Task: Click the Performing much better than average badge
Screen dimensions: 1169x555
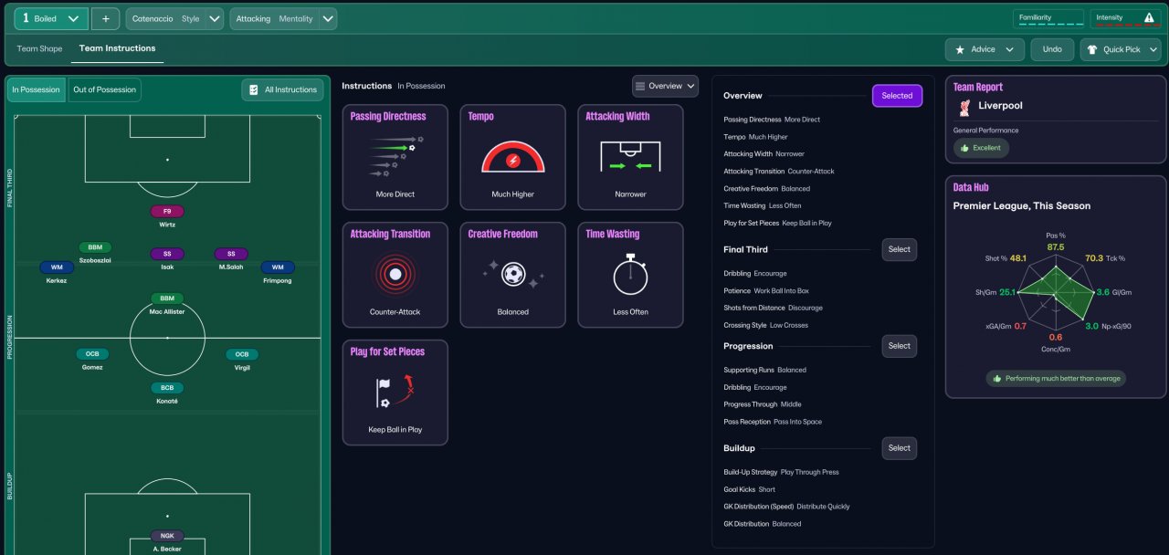Action: tap(1056, 378)
